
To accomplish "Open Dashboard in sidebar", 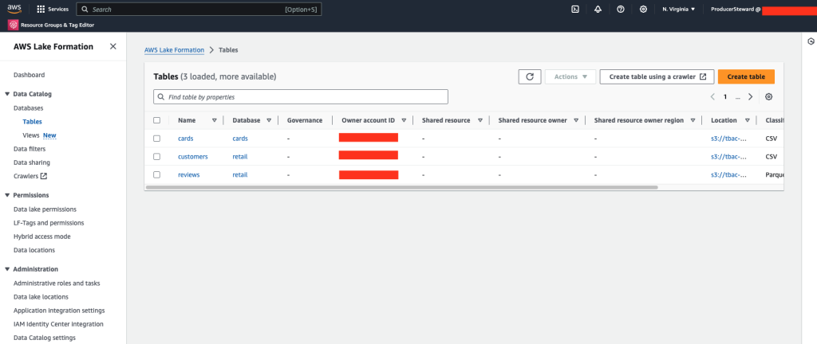I will point(30,75).
